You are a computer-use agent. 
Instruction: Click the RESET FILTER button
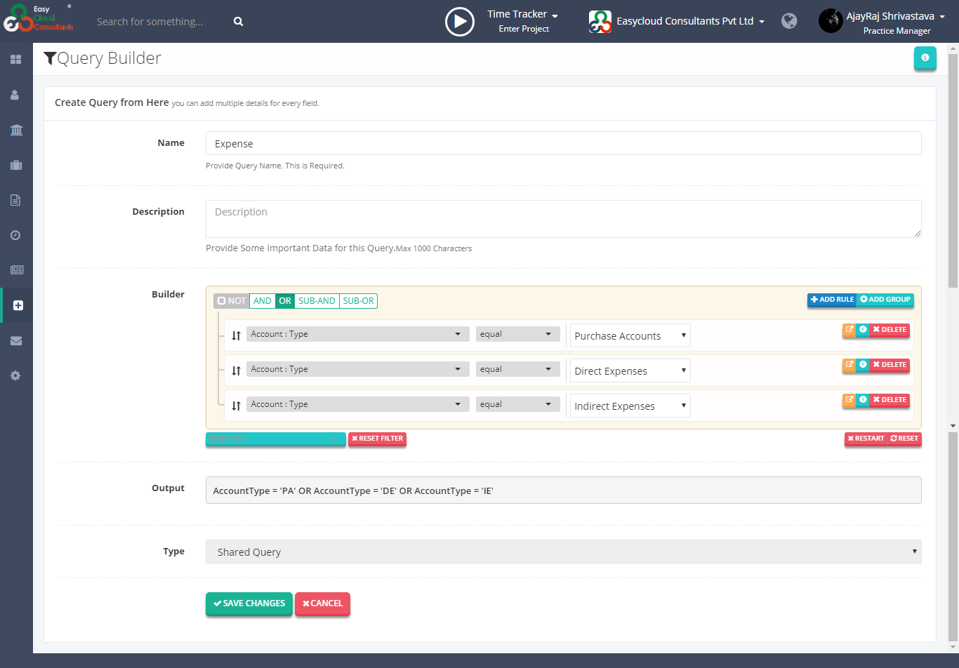click(x=378, y=439)
